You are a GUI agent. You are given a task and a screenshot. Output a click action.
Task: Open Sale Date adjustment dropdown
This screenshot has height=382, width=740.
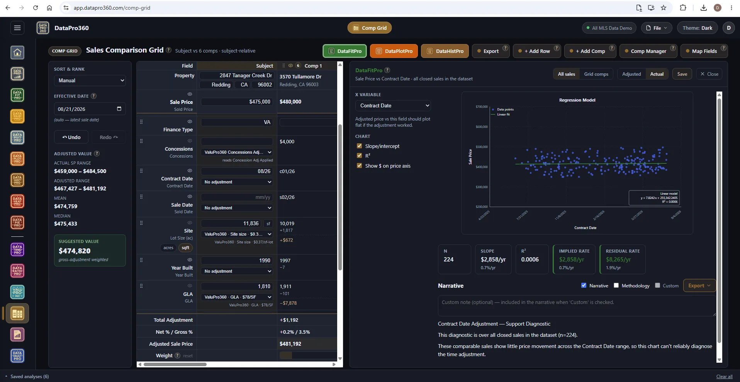click(238, 208)
